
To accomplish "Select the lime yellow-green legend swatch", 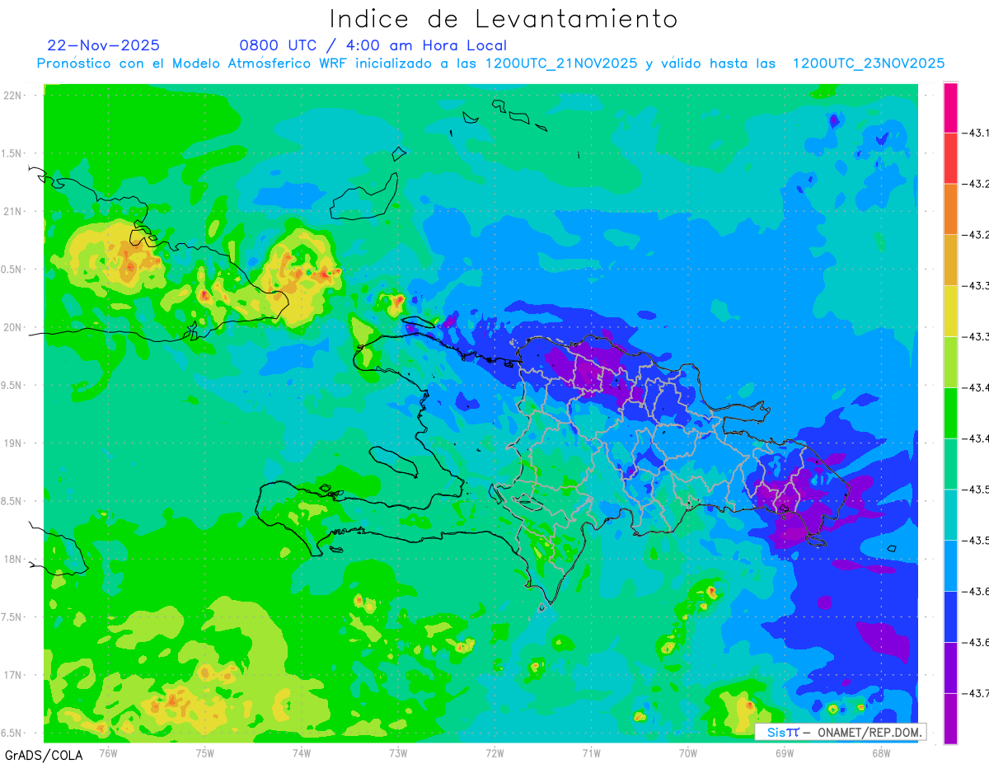I will 950,362.
